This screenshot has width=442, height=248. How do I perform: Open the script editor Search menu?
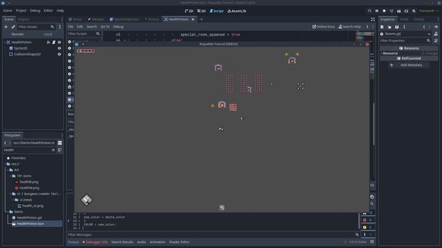pos(92,27)
